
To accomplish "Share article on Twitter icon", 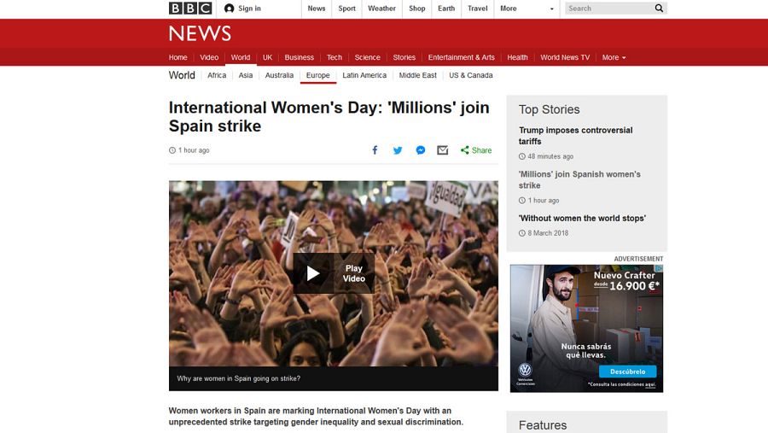I will pyautogui.click(x=397, y=150).
